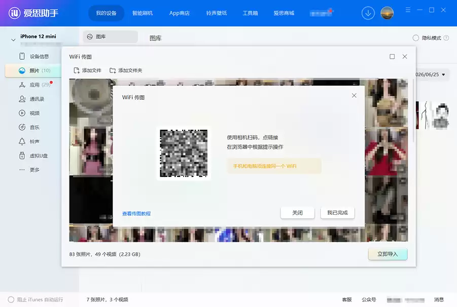
Task: Click the 隐私模式 help question icon
Action: coord(446,38)
